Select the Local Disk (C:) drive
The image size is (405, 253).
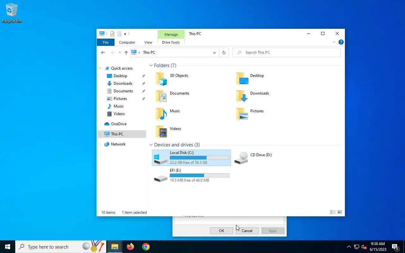click(191, 157)
